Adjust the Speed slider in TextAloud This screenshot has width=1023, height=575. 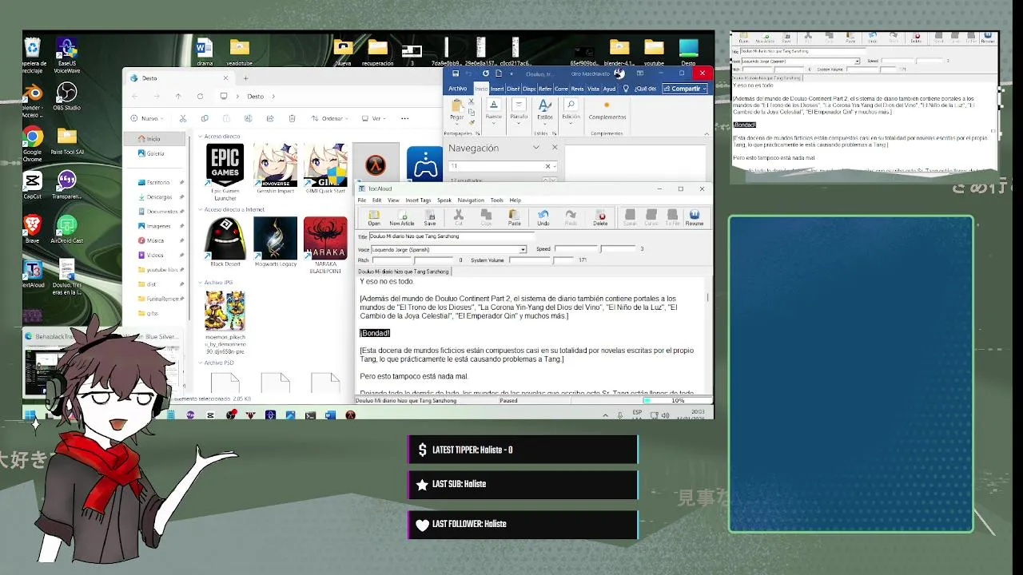[595, 249]
